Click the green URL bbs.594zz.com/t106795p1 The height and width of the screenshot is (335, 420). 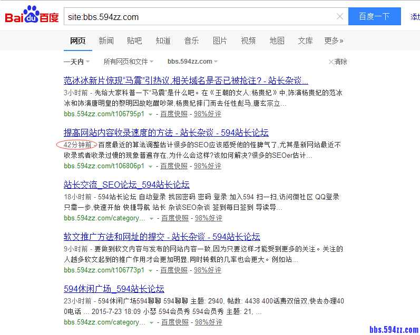104,114
